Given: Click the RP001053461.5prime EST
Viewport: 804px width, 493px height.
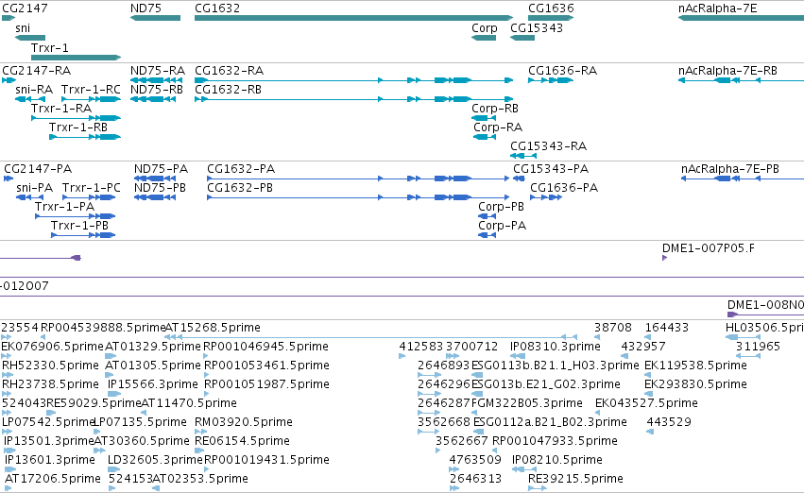Looking at the screenshot, I should (266, 365).
